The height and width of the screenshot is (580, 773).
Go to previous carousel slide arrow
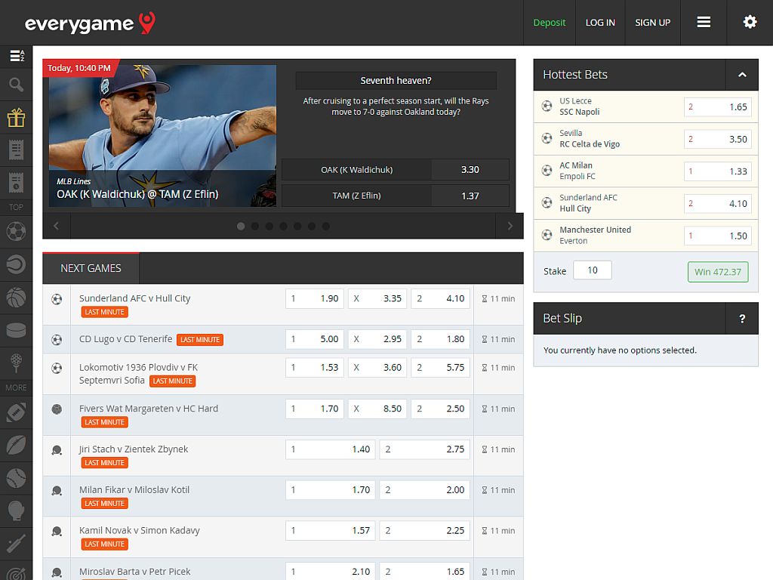[x=56, y=226]
